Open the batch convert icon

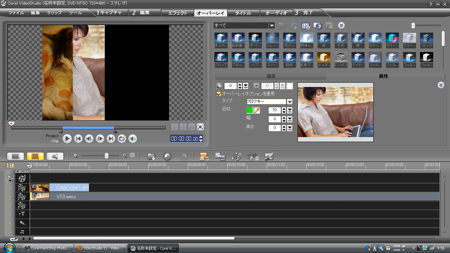pos(220,156)
